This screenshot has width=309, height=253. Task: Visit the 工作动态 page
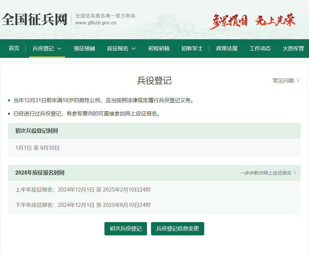coord(260,49)
